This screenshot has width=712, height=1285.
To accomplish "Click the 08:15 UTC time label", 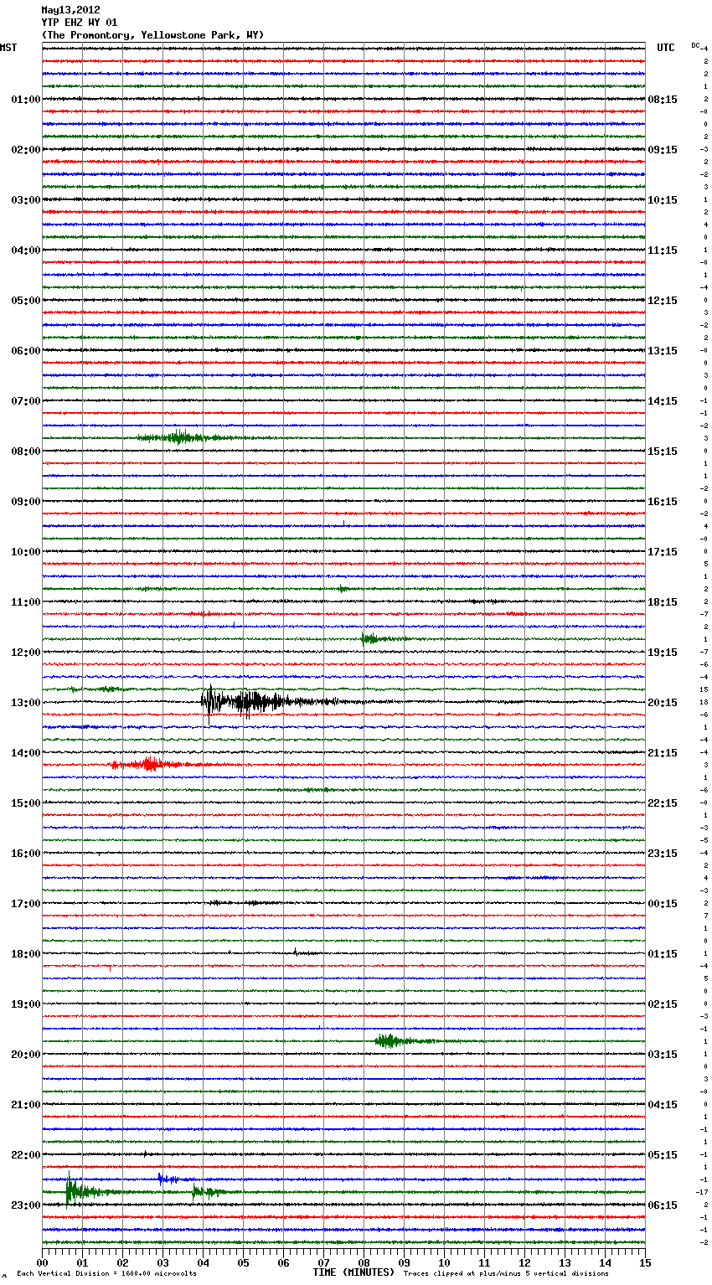I will tap(663, 100).
